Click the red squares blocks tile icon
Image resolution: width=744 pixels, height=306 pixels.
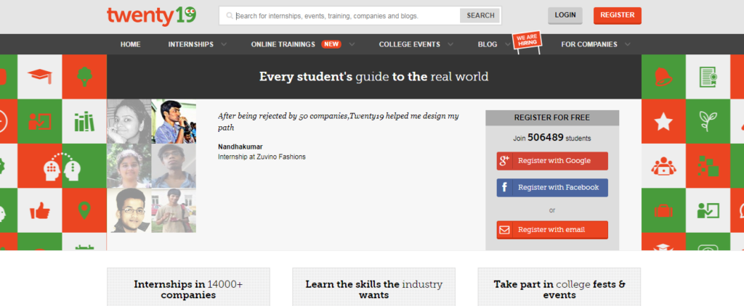(708, 166)
